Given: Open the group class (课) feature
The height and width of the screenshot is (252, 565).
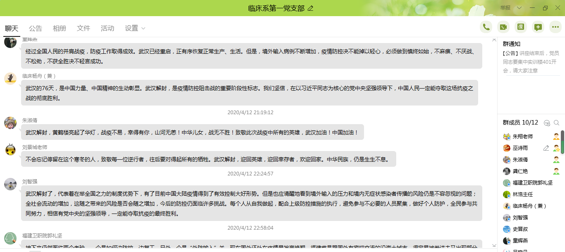Looking at the screenshot, I should pos(521,27).
